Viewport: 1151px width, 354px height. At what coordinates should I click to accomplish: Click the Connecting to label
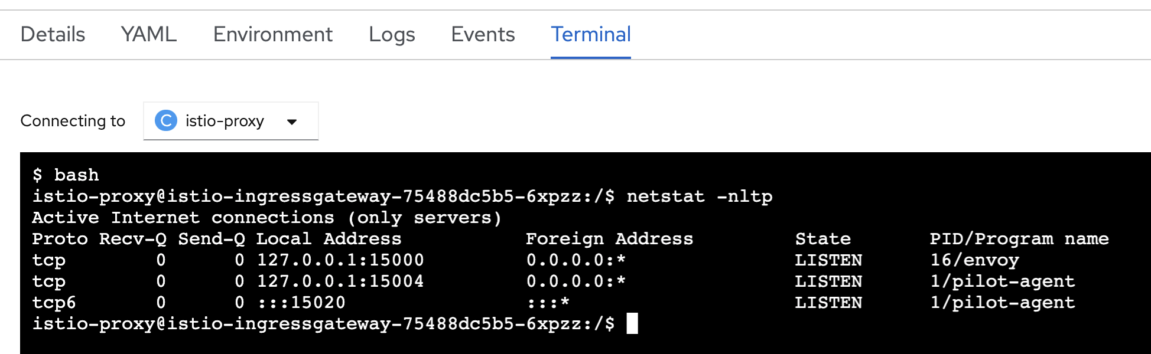73,120
